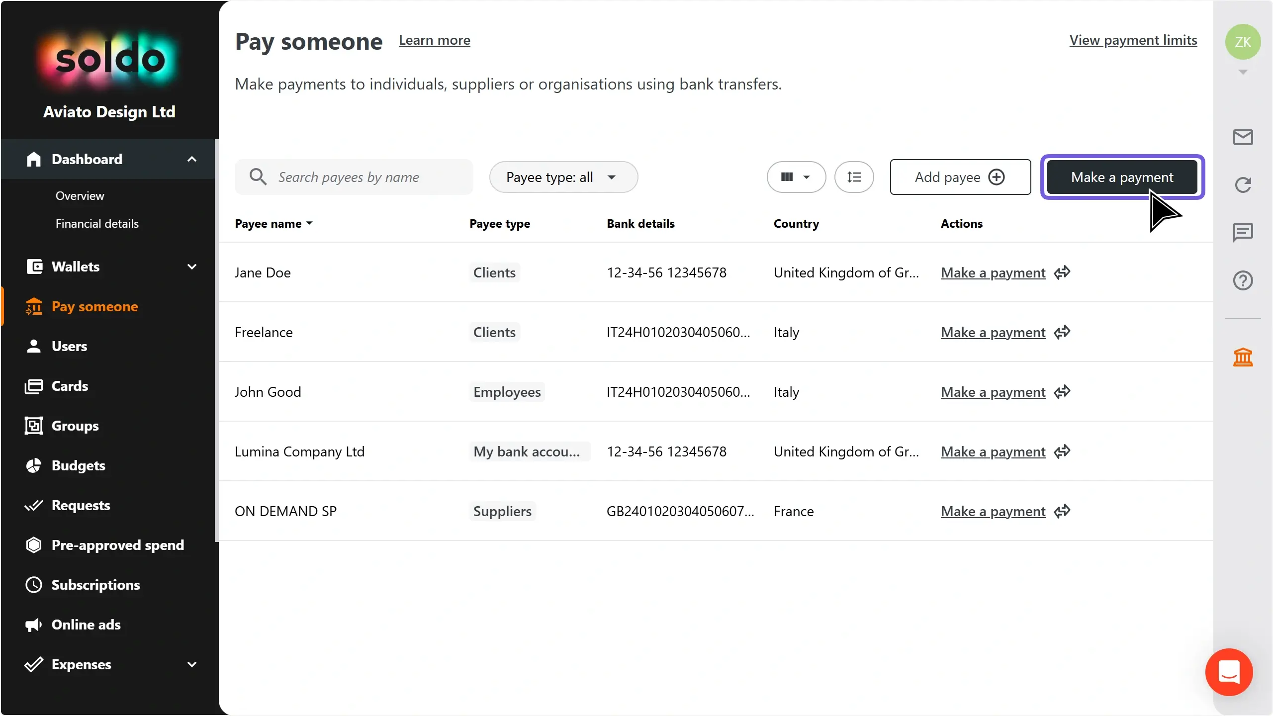
Task: Click the Subscriptions clock icon
Action: pyautogui.click(x=34, y=585)
